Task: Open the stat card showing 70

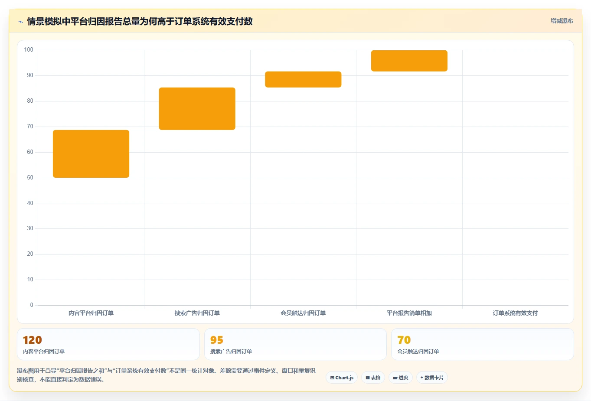Action: point(483,344)
